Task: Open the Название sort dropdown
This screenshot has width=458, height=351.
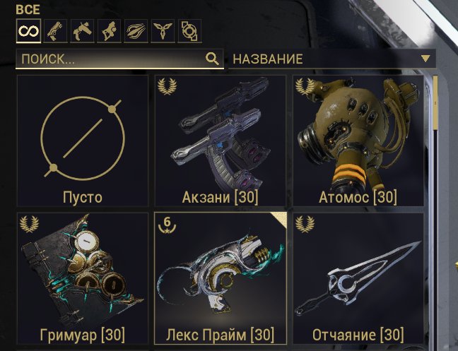Action: point(332,59)
